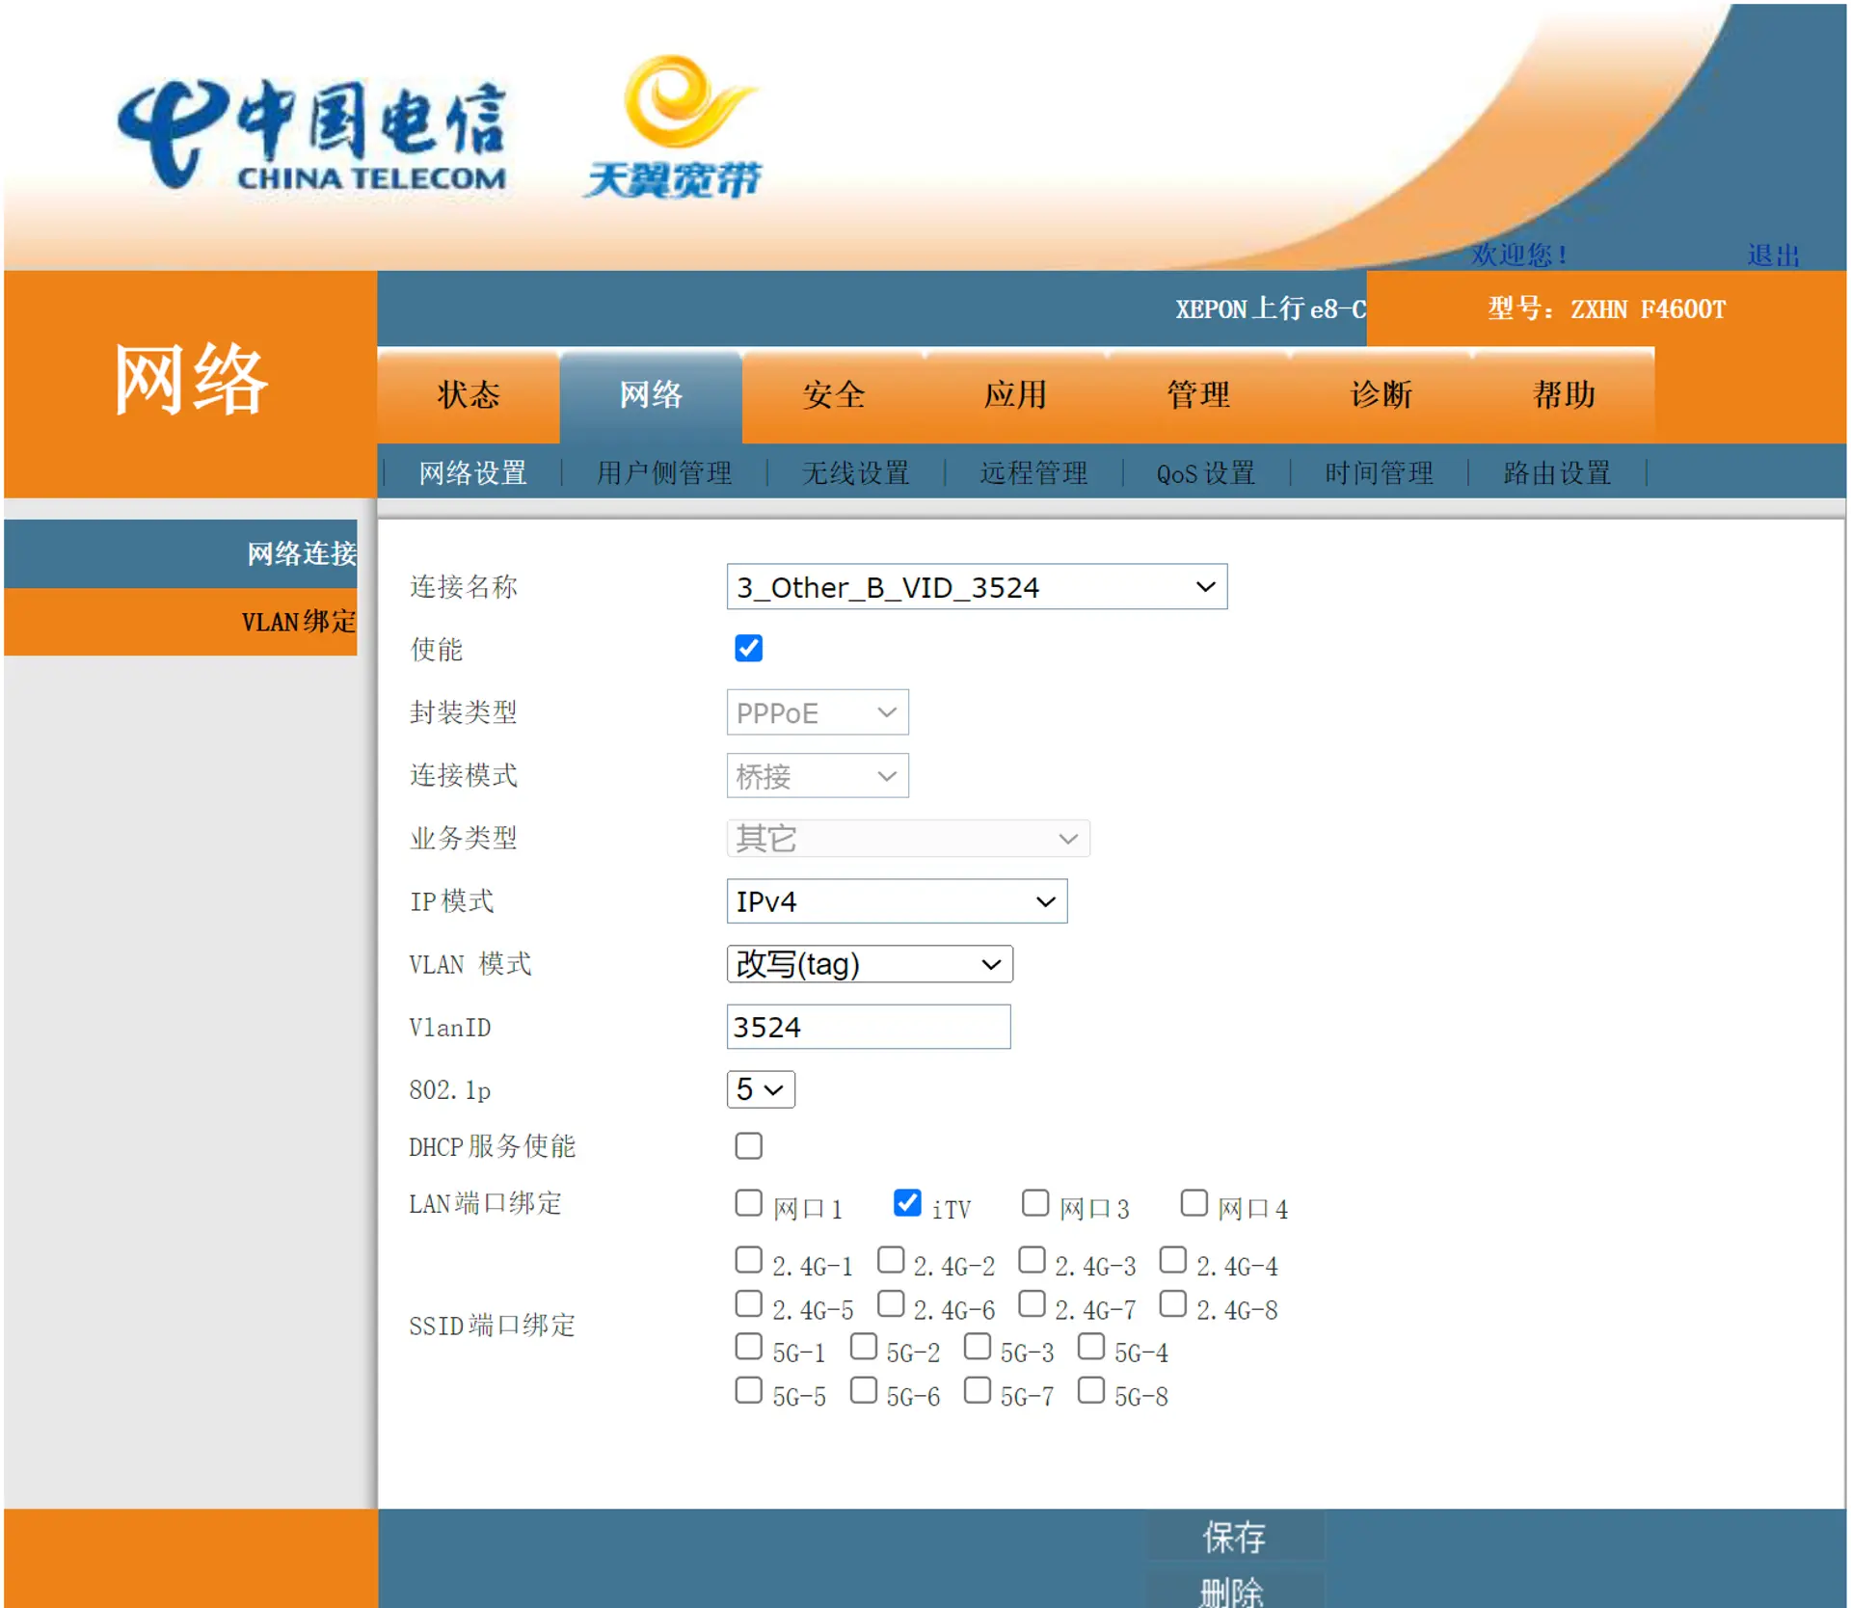Click the China Telecom logo
Screen dimensions: 1851x1608
(313, 135)
